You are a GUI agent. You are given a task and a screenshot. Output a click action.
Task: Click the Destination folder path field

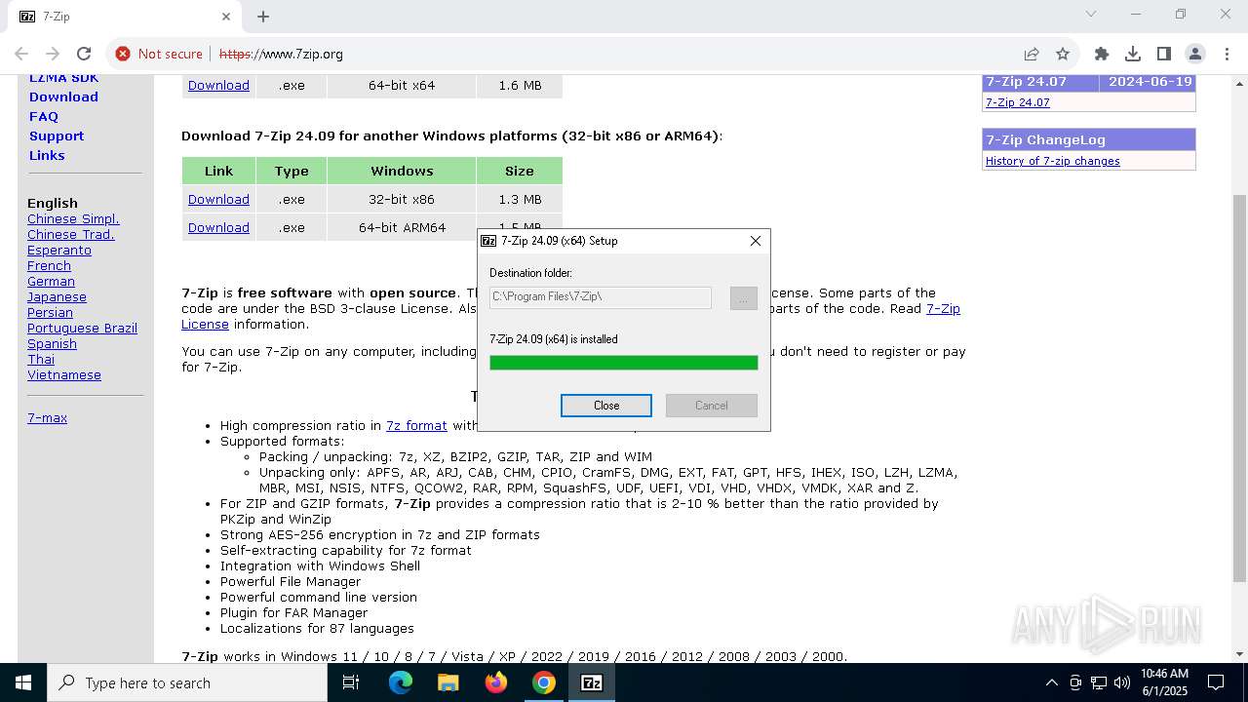pos(601,297)
